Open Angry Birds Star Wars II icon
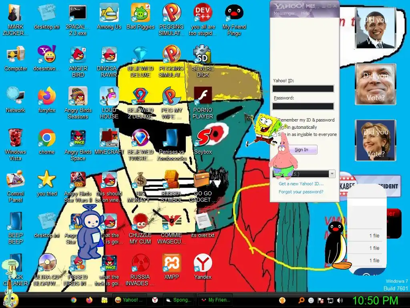The width and height of the screenshot is (410, 308). click(78, 186)
